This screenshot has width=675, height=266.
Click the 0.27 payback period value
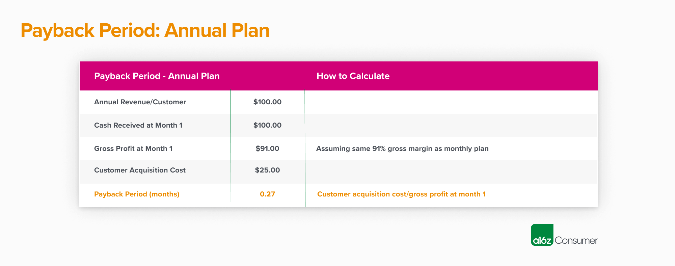(268, 194)
